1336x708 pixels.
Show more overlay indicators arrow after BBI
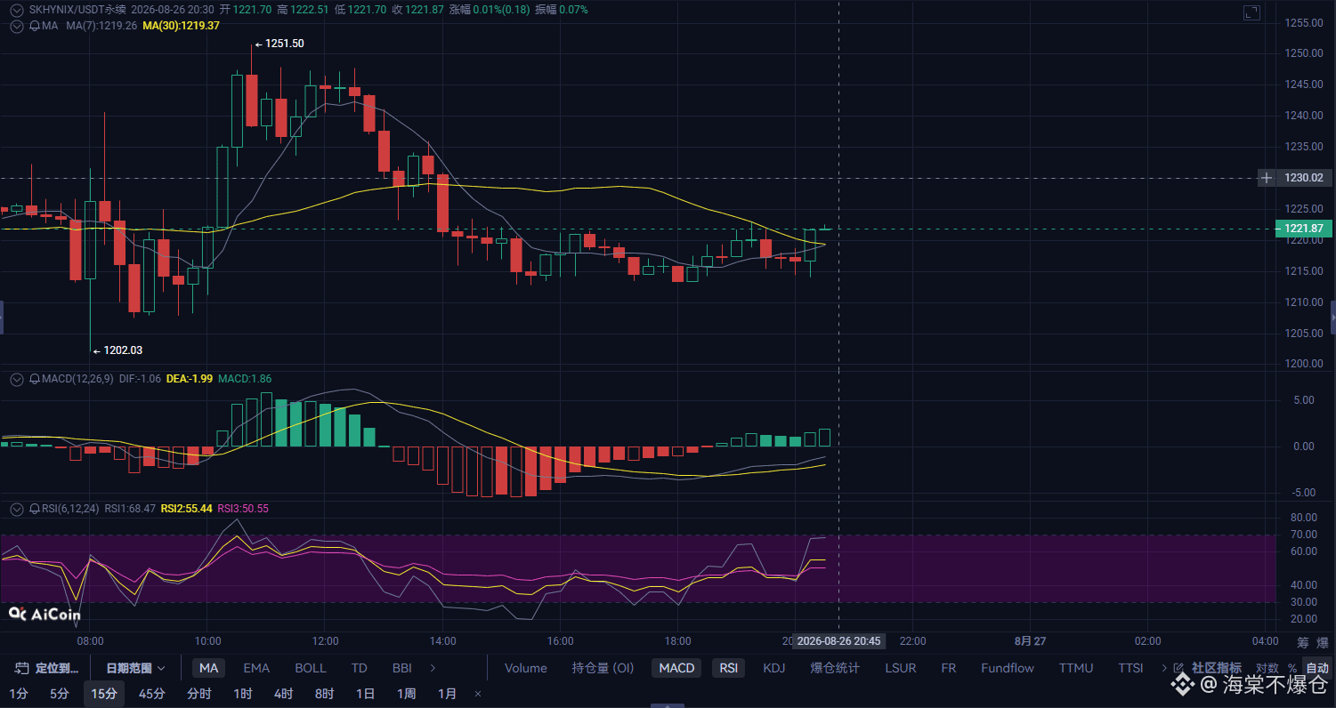[433, 668]
